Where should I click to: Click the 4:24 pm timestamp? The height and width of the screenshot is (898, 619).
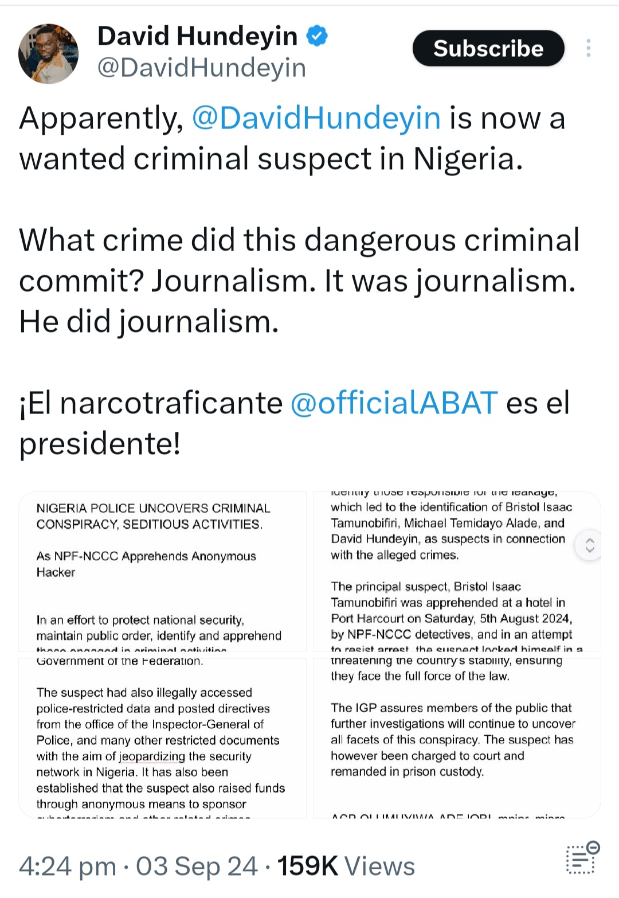tap(68, 866)
